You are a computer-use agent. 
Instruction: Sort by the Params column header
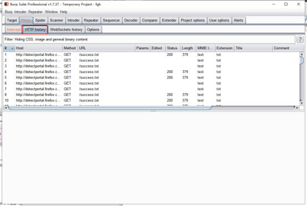[x=142, y=48]
